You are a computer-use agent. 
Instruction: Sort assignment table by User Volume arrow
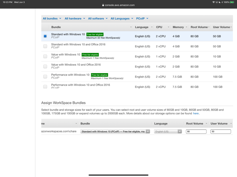point(231,123)
